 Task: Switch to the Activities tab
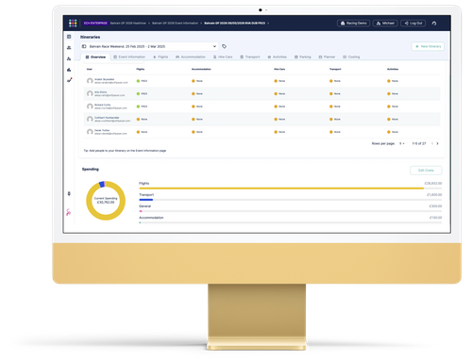click(x=278, y=57)
